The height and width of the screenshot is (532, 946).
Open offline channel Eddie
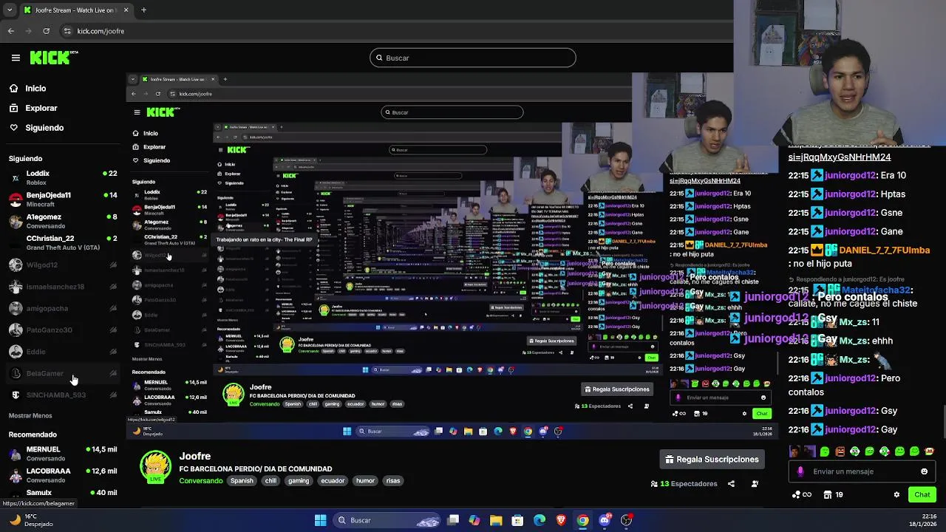[x=63, y=352]
